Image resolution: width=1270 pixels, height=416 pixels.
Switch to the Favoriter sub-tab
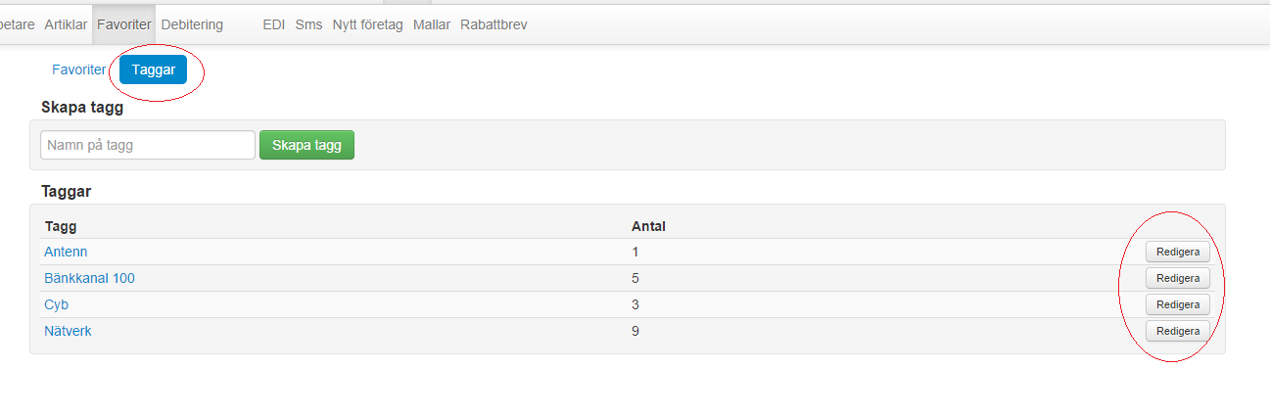click(78, 69)
